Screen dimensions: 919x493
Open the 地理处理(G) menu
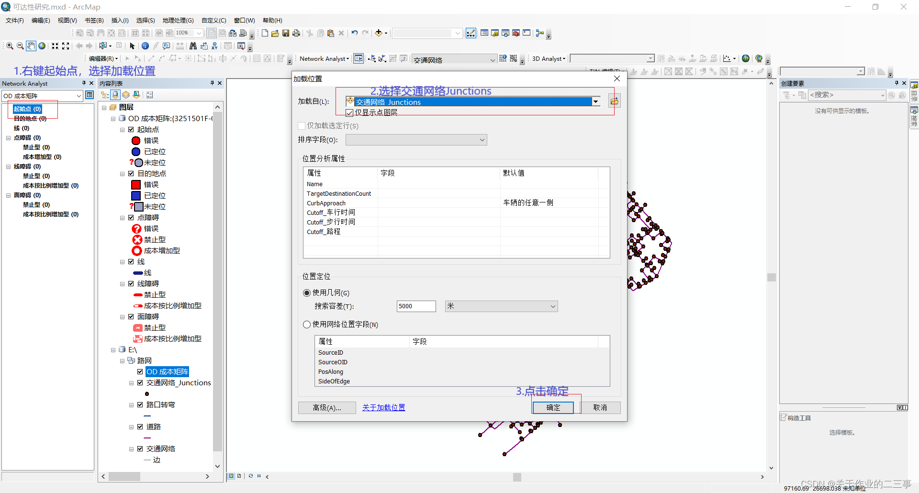pyautogui.click(x=178, y=21)
